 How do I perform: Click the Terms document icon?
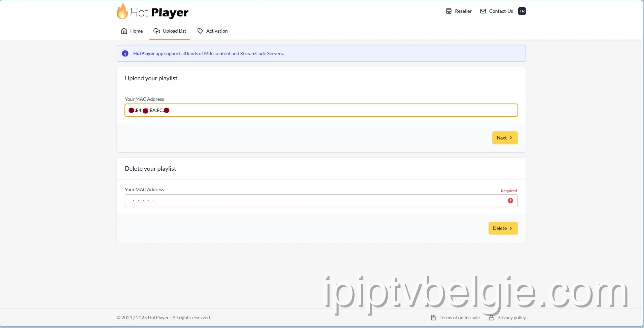pyautogui.click(x=433, y=318)
